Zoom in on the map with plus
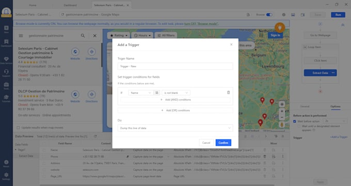The image size is (351, 186). click(282, 111)
